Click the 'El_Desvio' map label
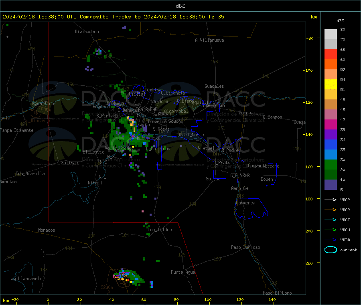 (x=94, y=152)
